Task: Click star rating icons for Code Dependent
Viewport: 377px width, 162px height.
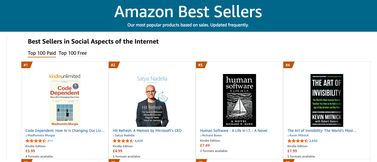Action: 36,141
